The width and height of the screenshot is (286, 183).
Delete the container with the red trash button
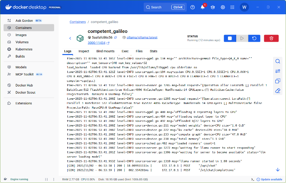[271, 38]
